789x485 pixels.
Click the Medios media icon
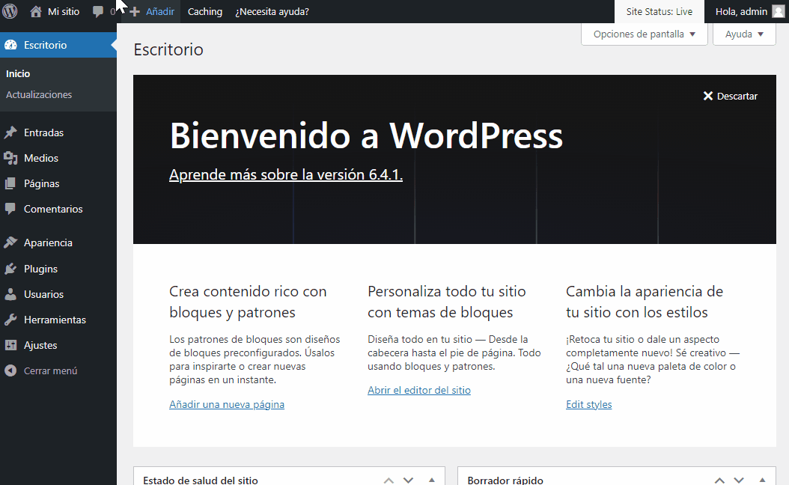pyautogui.click(x=10, y=158)
